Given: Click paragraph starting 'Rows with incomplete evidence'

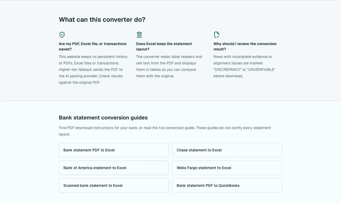Looking at the screenshot, I should pyautogui.click(x=244, y=66).
